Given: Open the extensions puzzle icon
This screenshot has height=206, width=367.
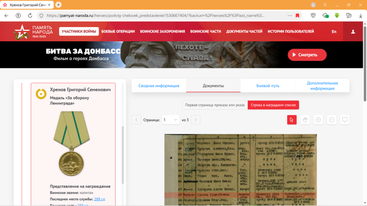Looking at the screenshot, I should pyautogui.click(x=349, y=16).
